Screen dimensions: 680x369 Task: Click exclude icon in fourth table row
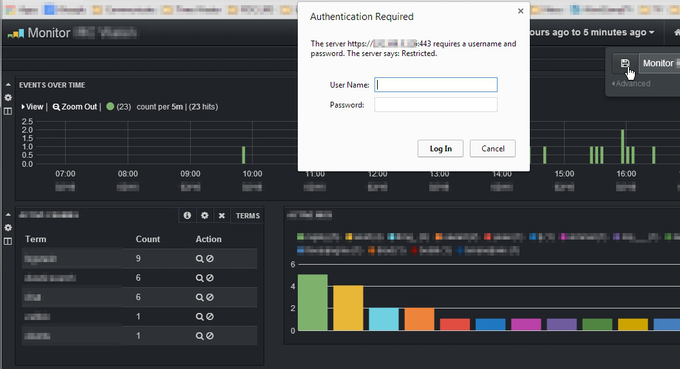210,317
